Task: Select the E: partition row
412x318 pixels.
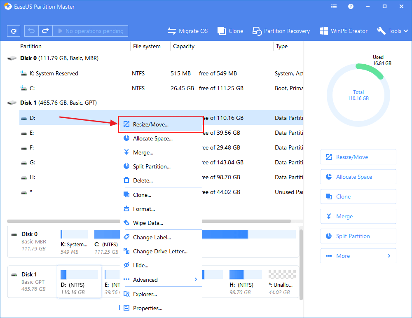Action: click(161, 133)
